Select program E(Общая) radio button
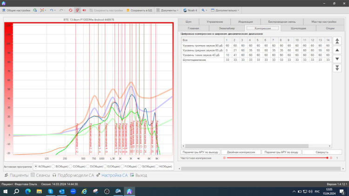Viewport: 349px width, 196px height. pos(105,166)
